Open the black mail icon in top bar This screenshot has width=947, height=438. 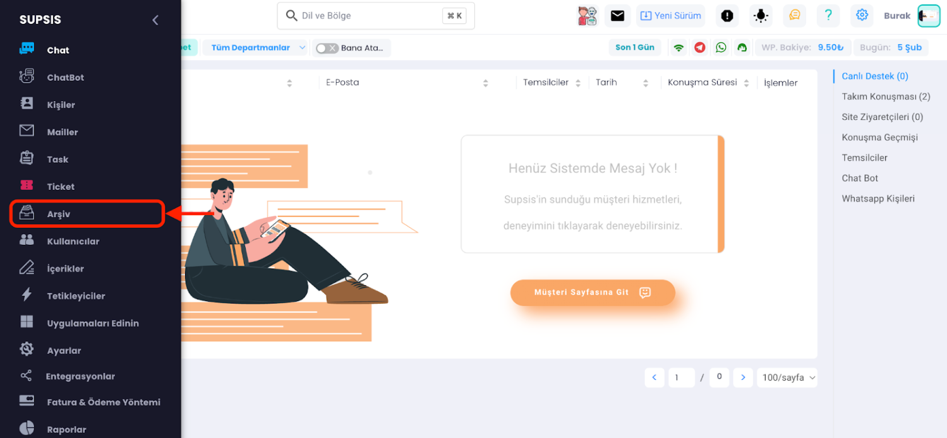617,16
